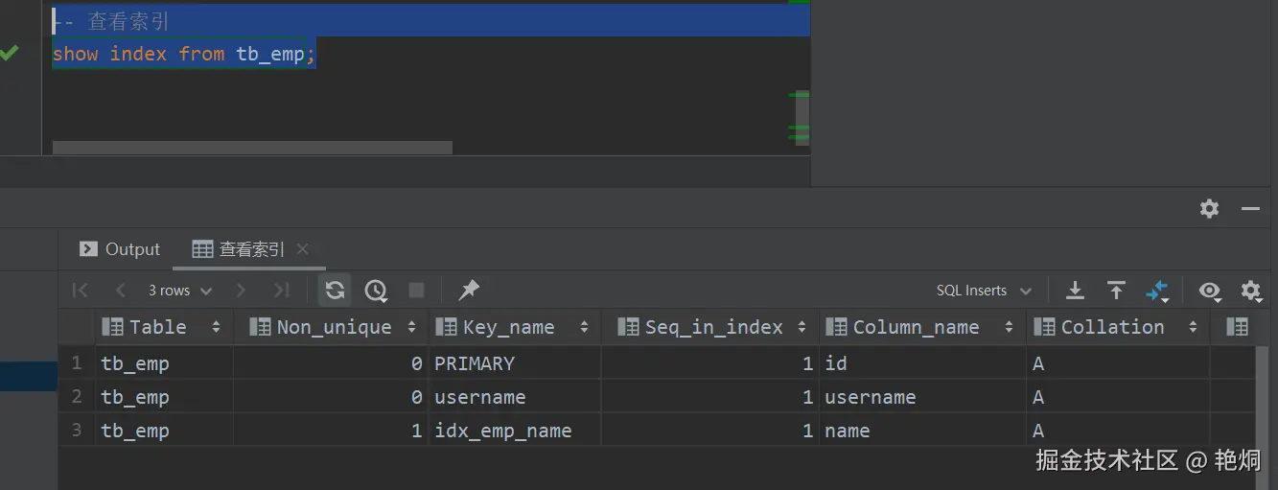Expand the 3 rows page size dropdown
The height and width of the screenshot is (490, 1278).
pyautogui.click(x=179, y=291)
